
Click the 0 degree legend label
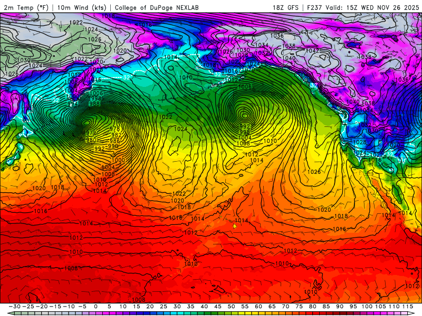pos(96,307)
